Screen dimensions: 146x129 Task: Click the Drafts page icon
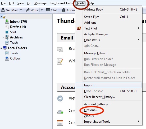[x=7, y=27]
